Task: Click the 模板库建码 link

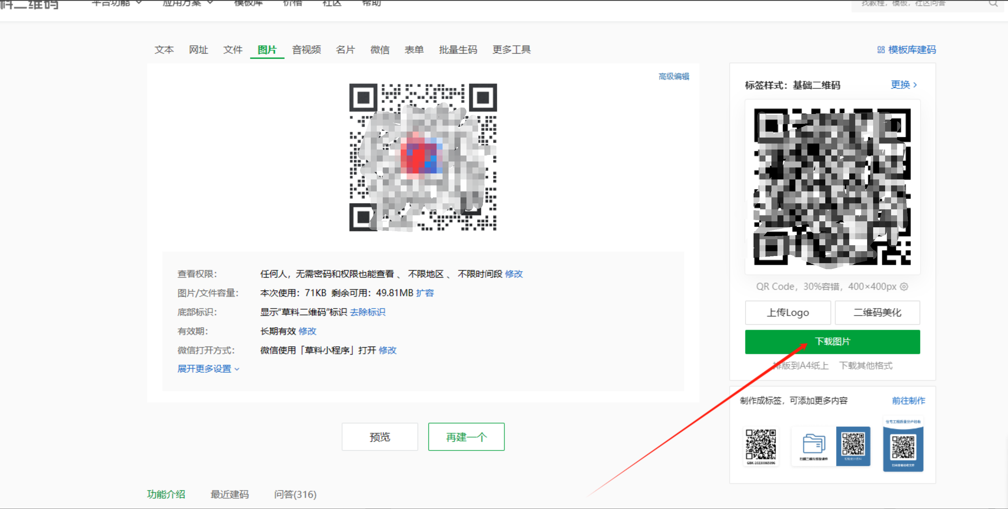Action: click(x=912, y=50)
